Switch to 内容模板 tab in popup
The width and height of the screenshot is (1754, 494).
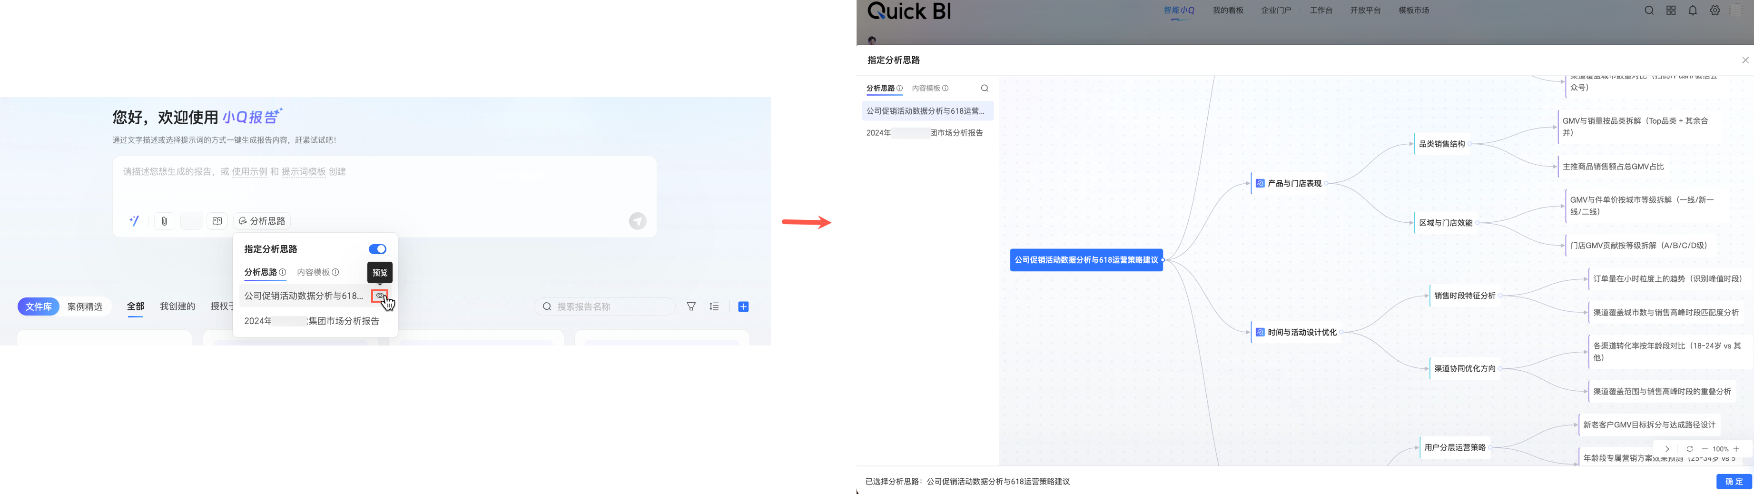point(313,272)
